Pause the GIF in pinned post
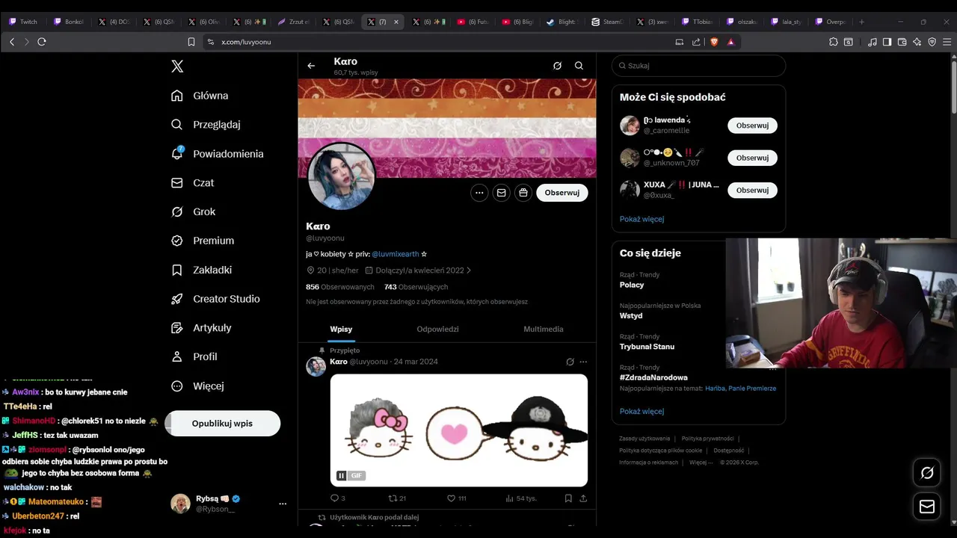This screenshot has width=957, height=538. tap(342, 475)
